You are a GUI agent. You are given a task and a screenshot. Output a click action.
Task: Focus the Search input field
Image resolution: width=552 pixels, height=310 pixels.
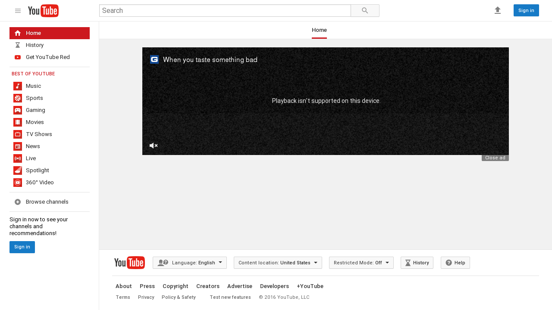click(x=225, y=11)
